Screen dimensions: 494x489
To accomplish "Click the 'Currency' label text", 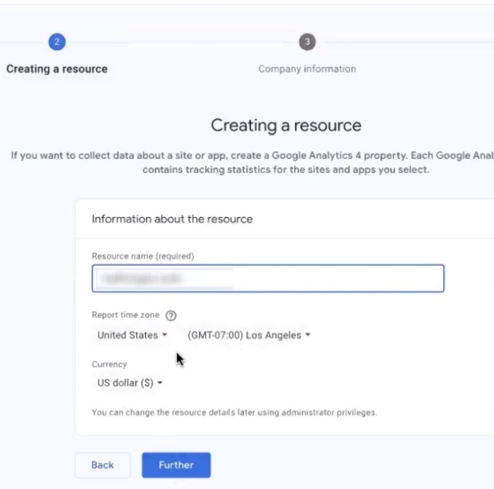I will point(109,364).
